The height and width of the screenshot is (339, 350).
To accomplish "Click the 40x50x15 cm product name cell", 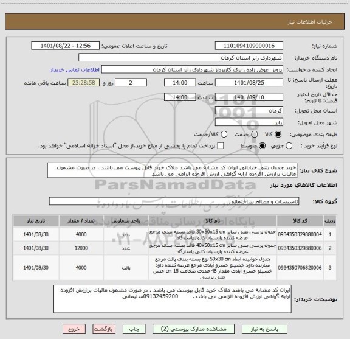I will pos(213,248).
